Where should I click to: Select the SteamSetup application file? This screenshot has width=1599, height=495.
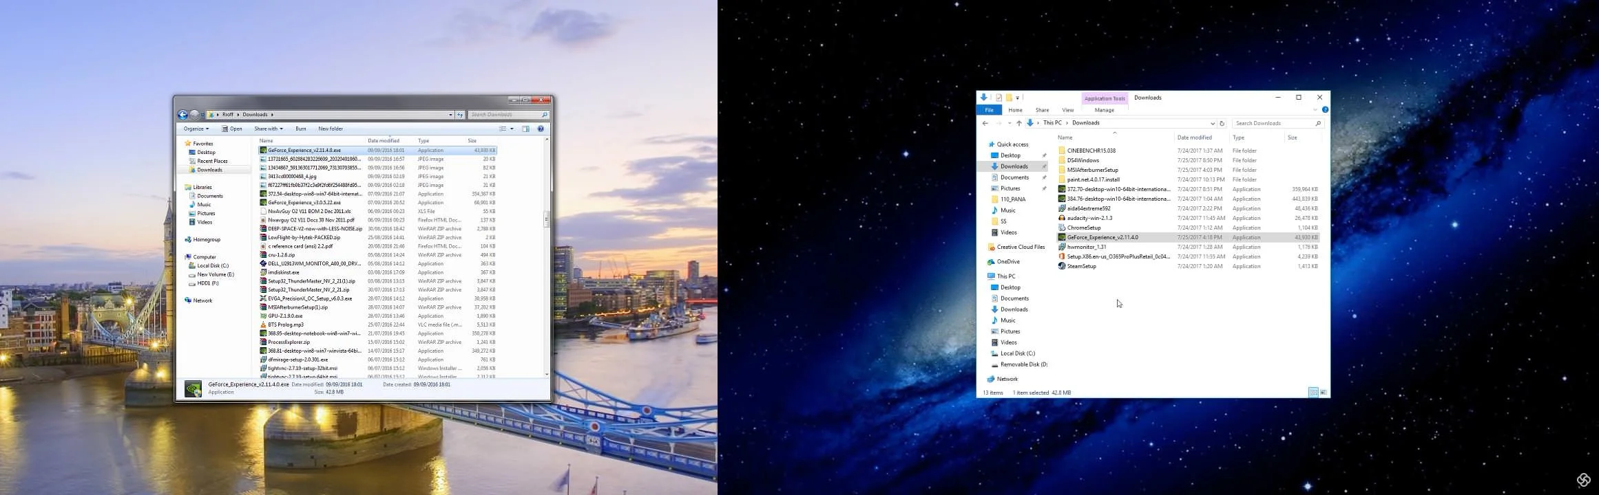(x=1081, y=266)
